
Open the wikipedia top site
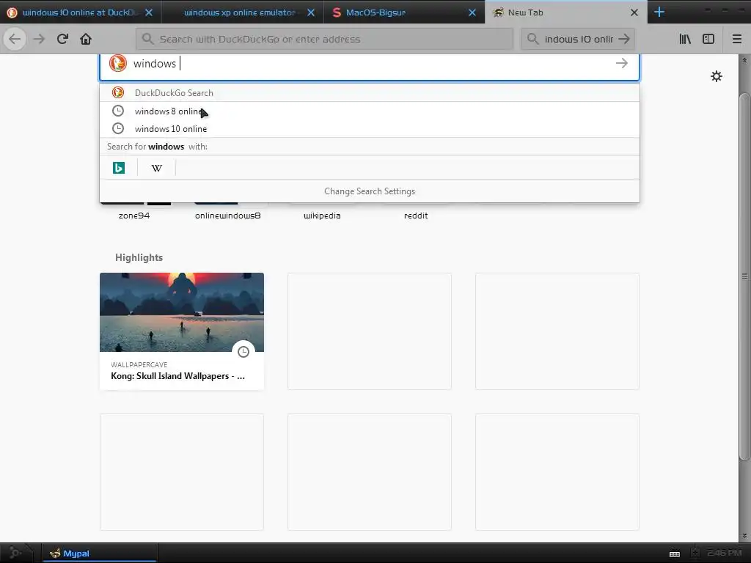(x=322, y=216)
